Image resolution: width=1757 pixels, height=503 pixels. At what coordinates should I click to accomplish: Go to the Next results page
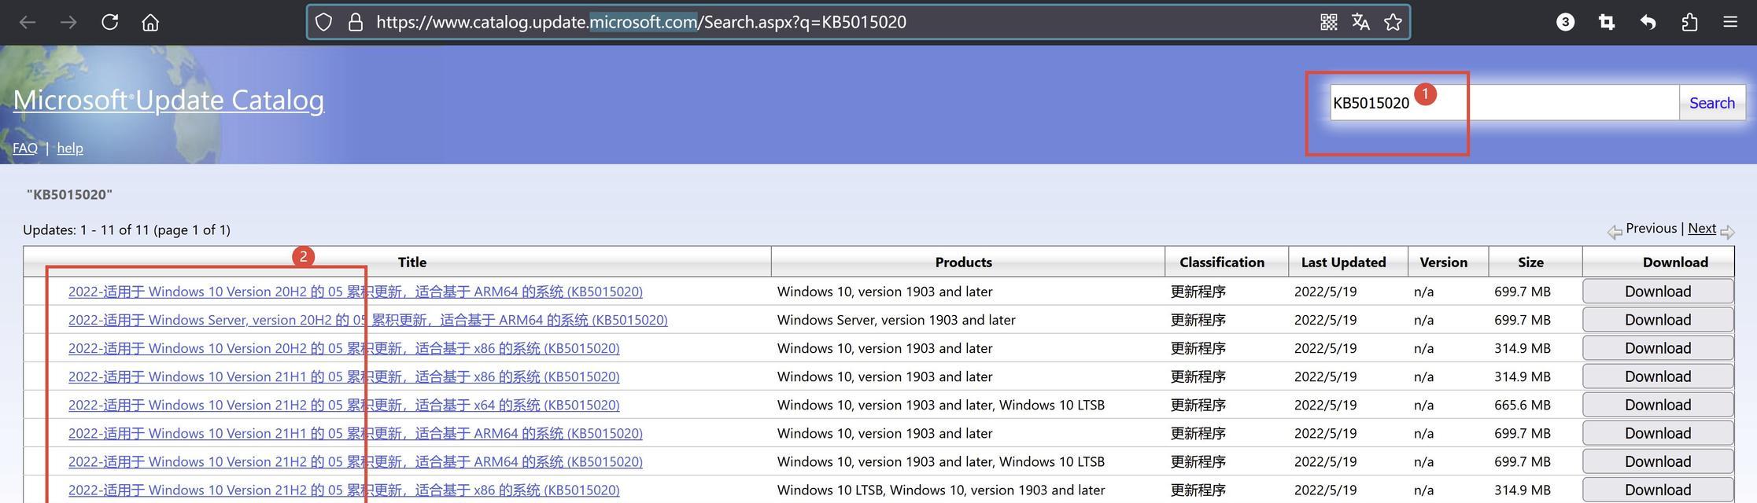click(1702, 228)
